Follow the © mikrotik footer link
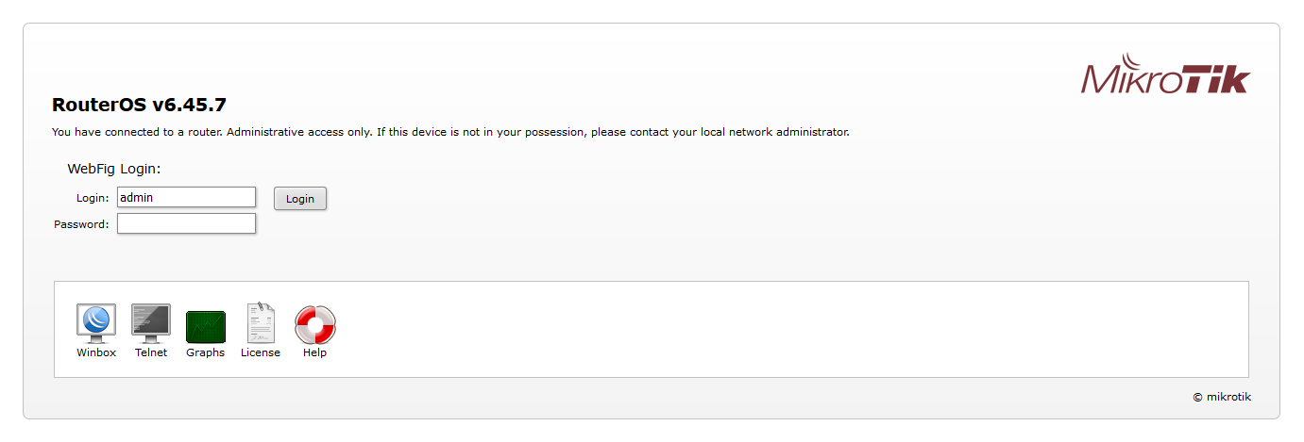The width and height of the screenshot is (1304, 442). coord(1222,397)
